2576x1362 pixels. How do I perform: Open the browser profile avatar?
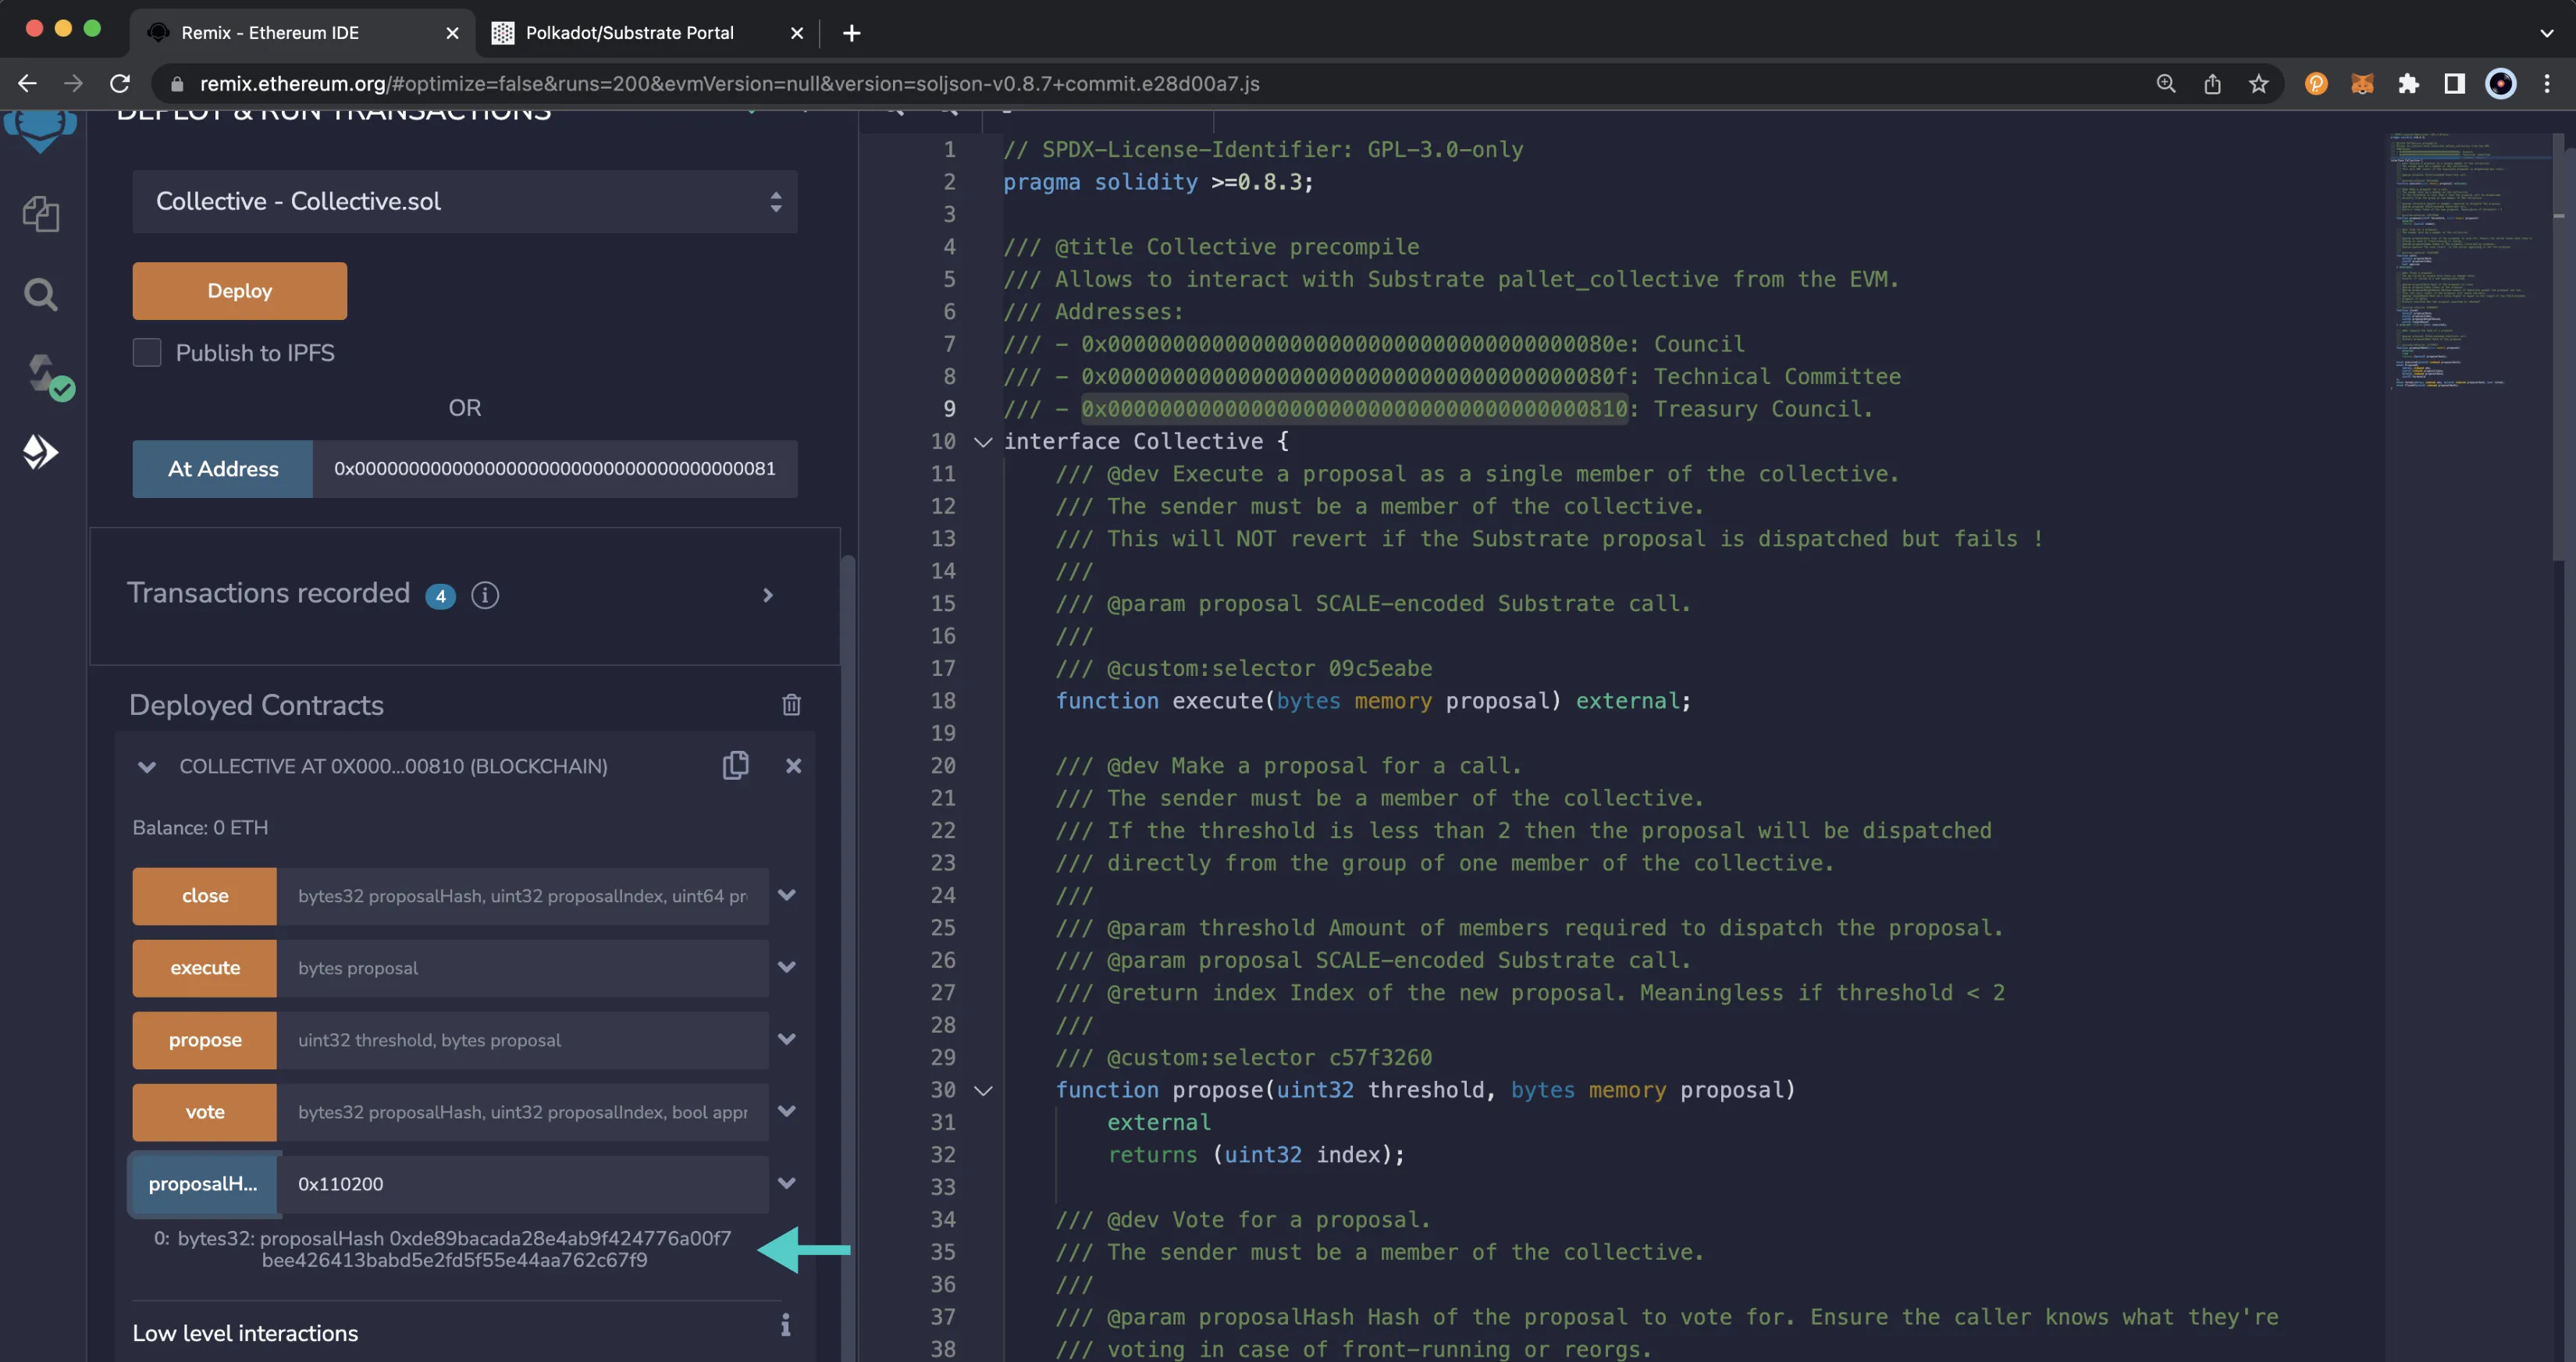(x=2500, y=84)
